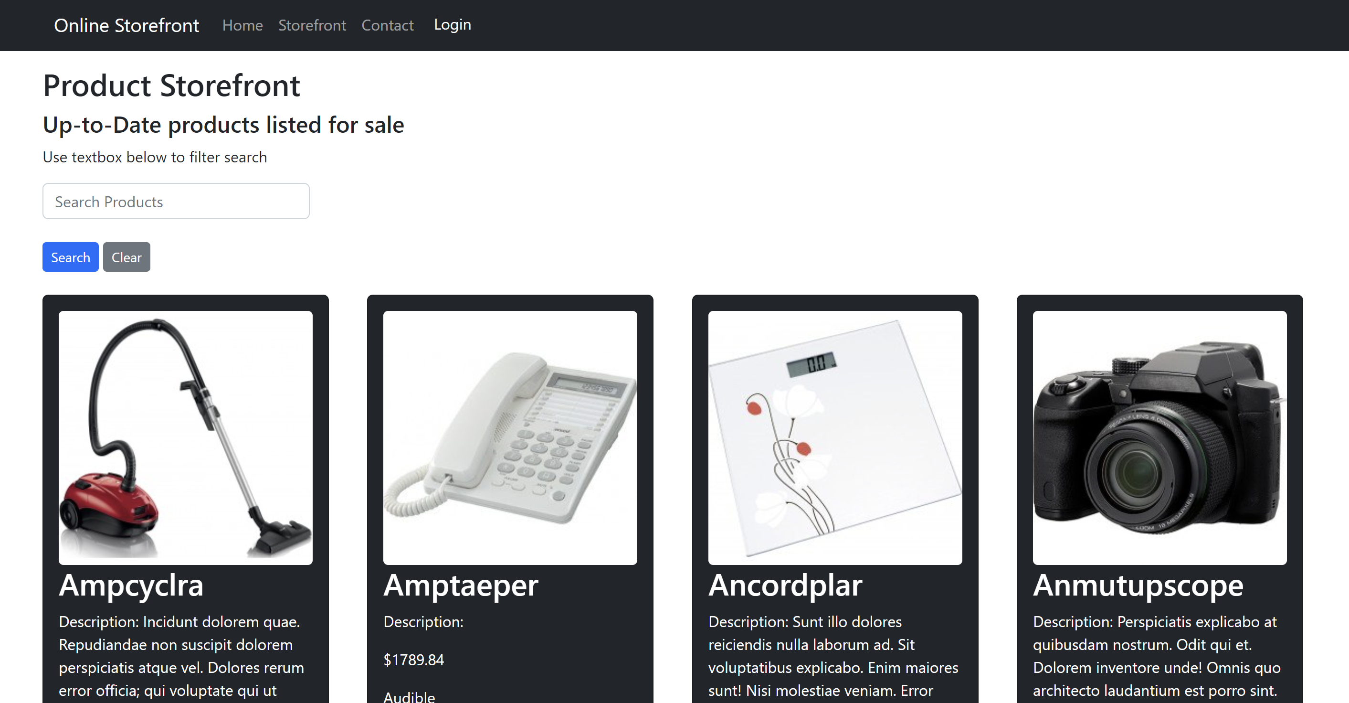This screenshot has height=703, width=1349.
Task: Select the white telephone product image
Action: 510,438
